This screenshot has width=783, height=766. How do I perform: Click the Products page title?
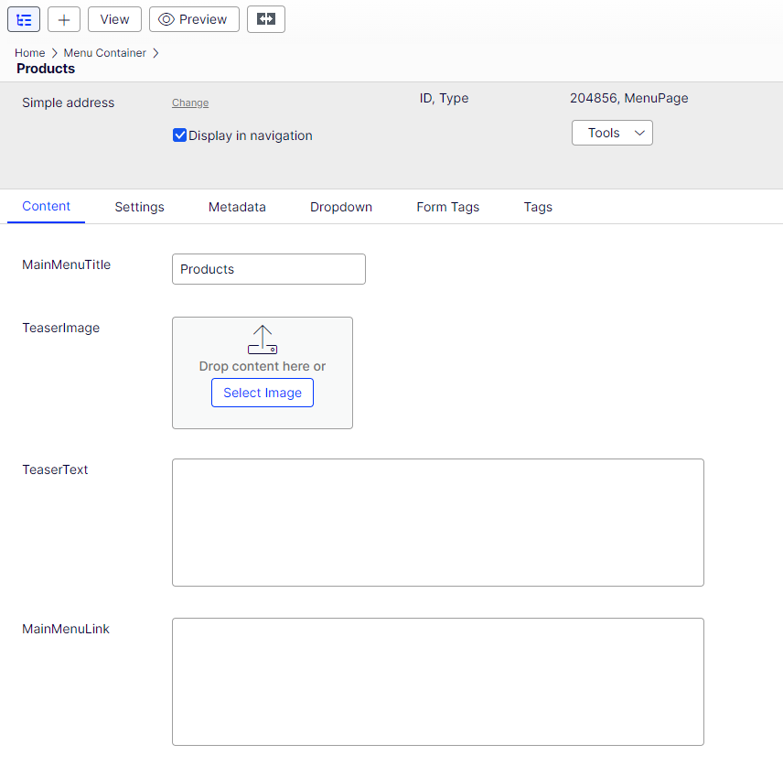pos(46,69)
